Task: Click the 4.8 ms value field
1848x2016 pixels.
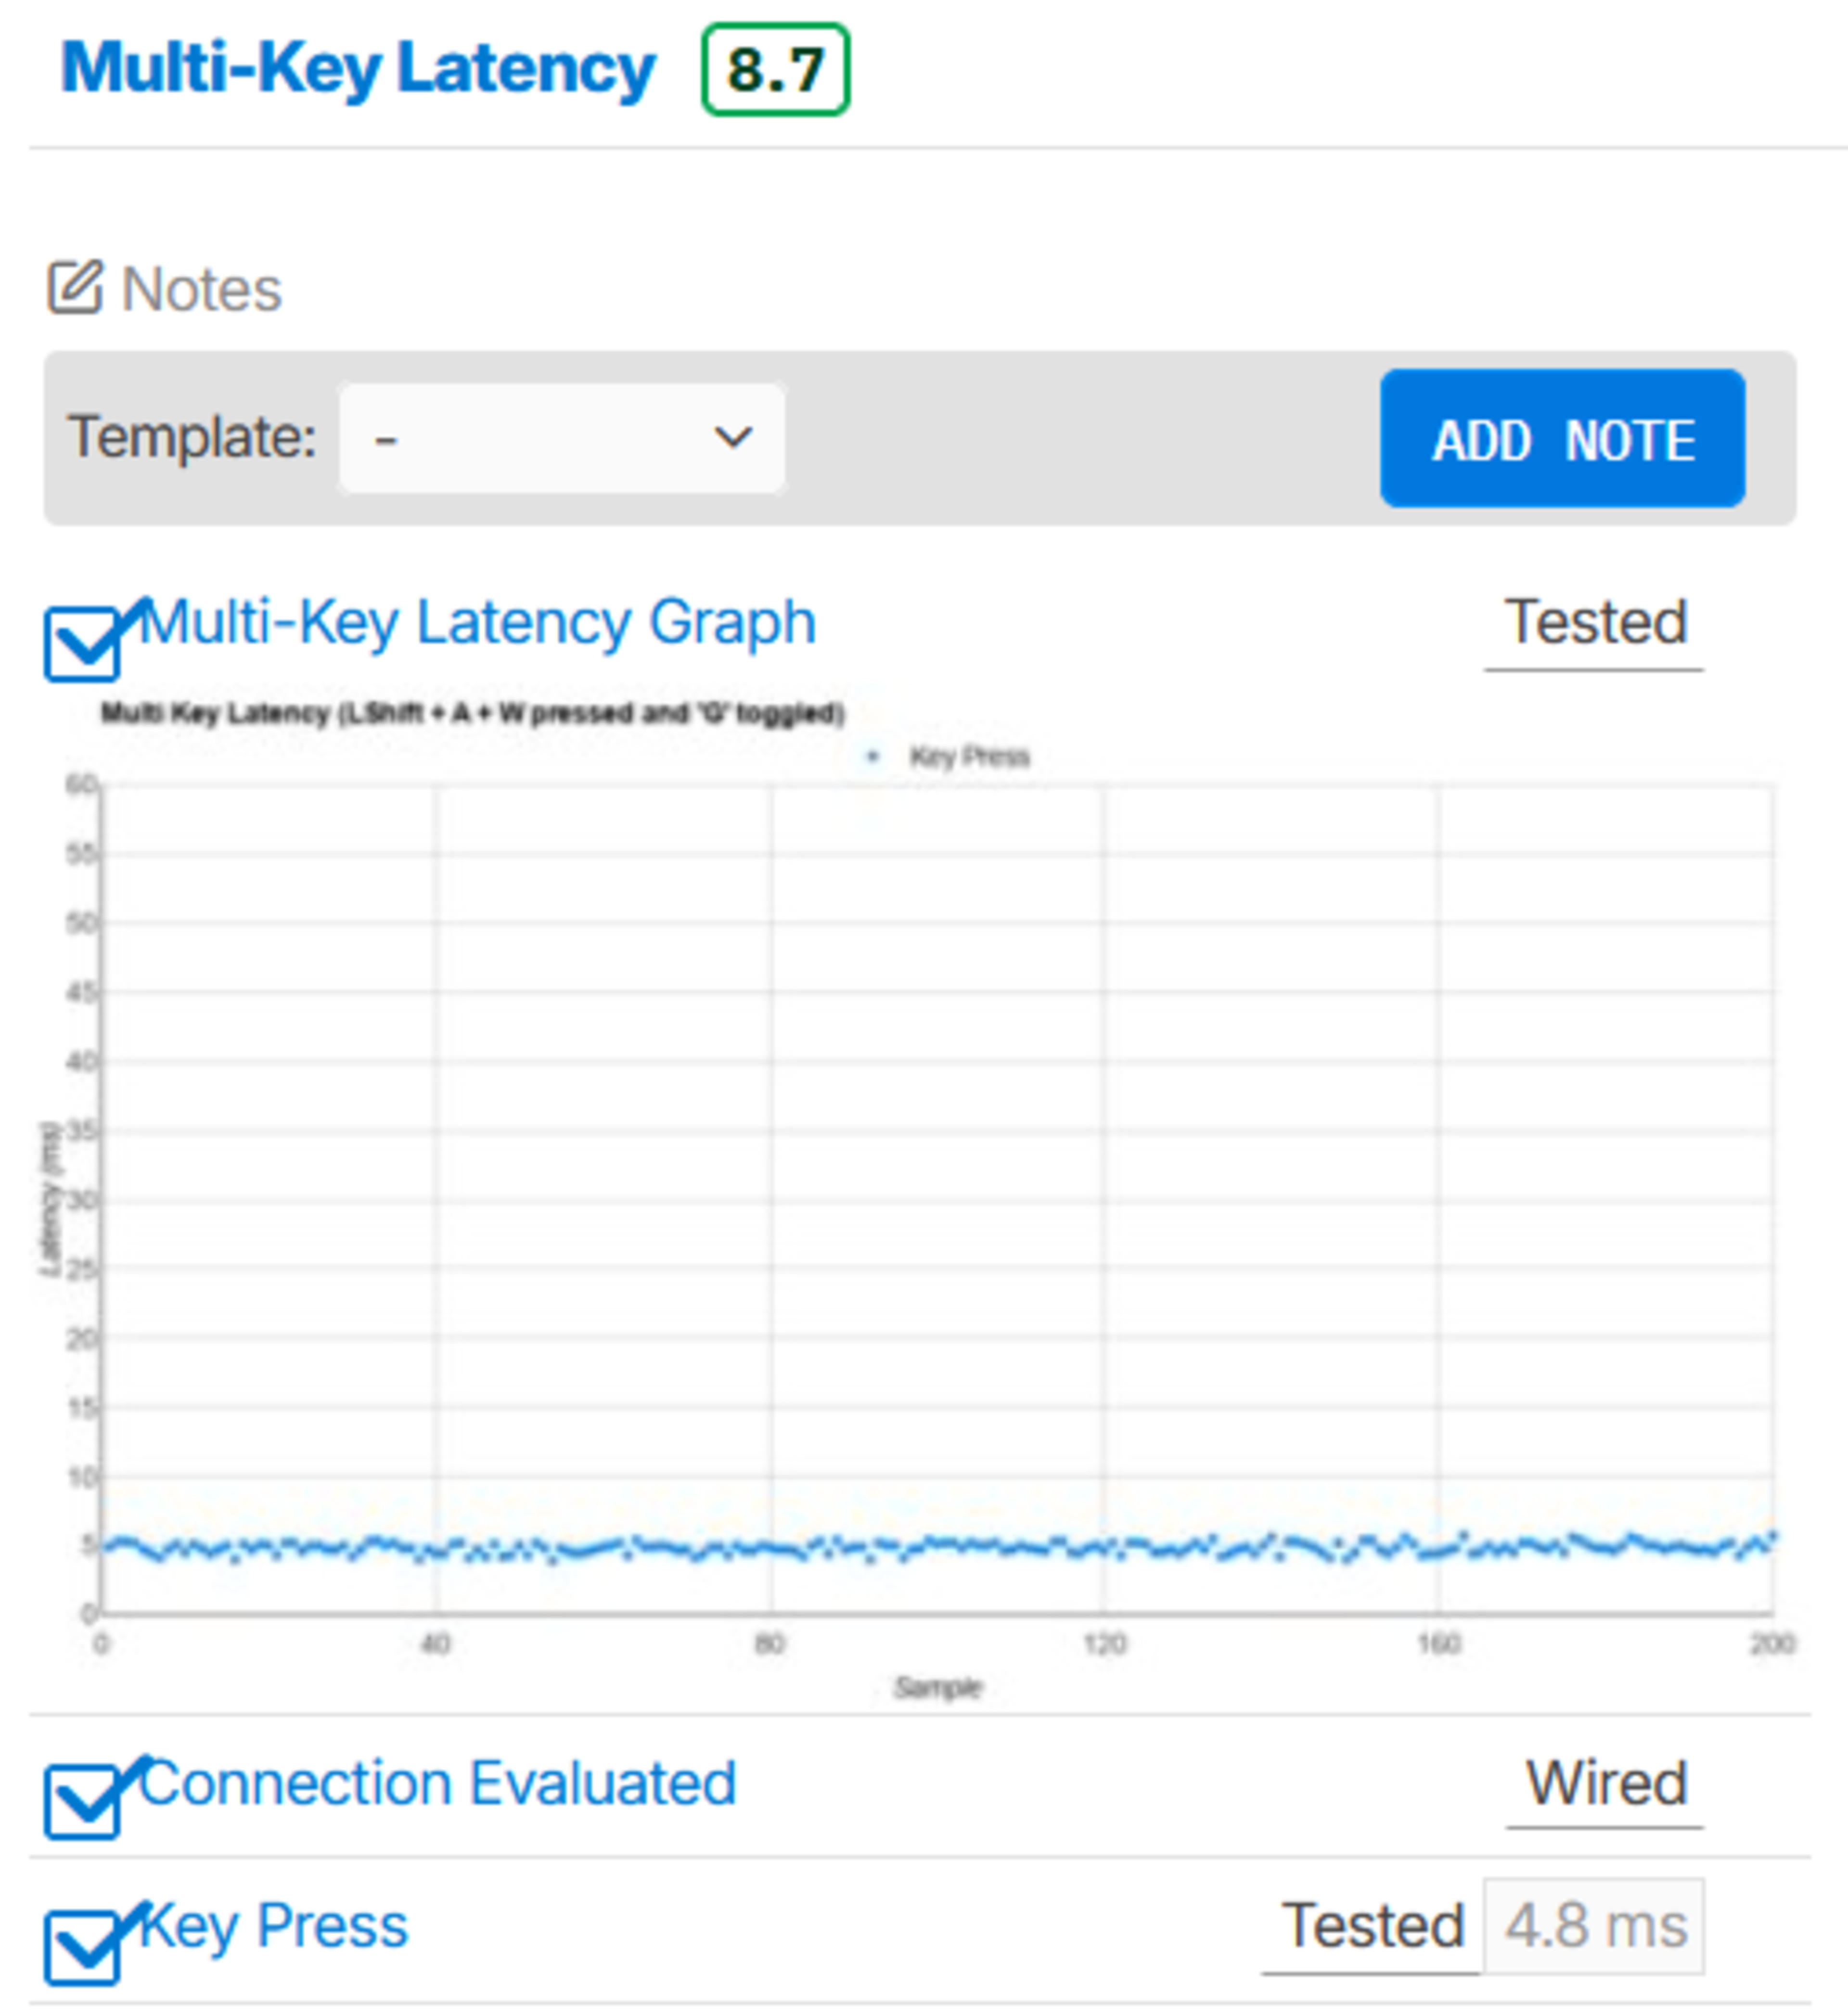Action: pyautogui.click(x=1595, y=1926)
